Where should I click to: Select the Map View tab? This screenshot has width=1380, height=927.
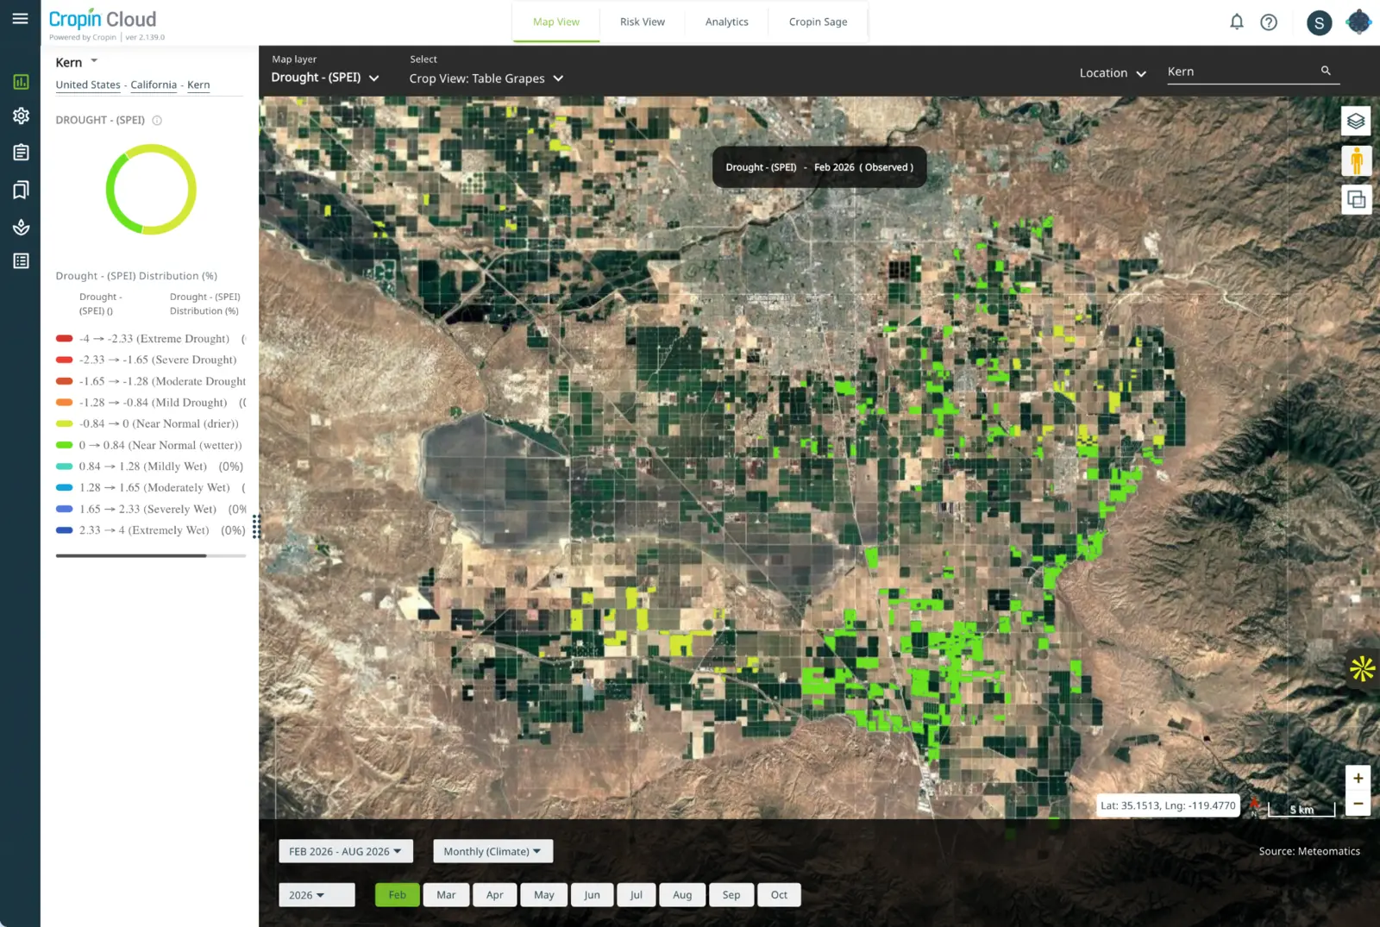(x=555, y=22)
